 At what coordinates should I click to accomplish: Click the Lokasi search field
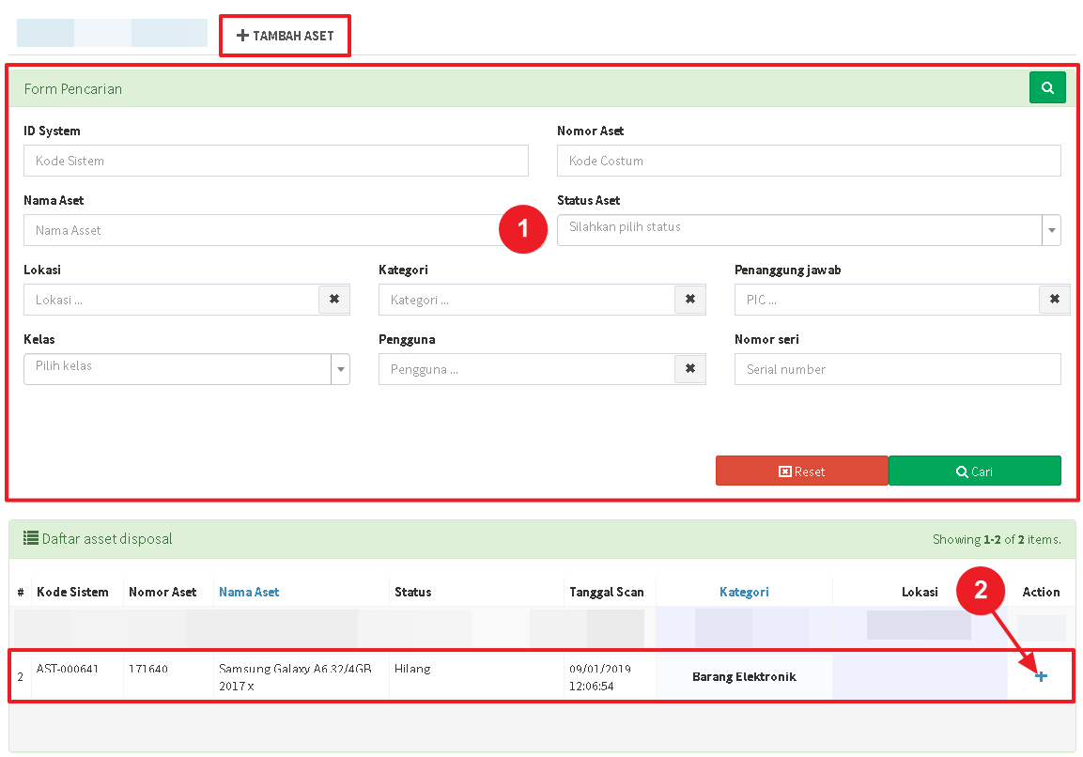coord(171,300)
